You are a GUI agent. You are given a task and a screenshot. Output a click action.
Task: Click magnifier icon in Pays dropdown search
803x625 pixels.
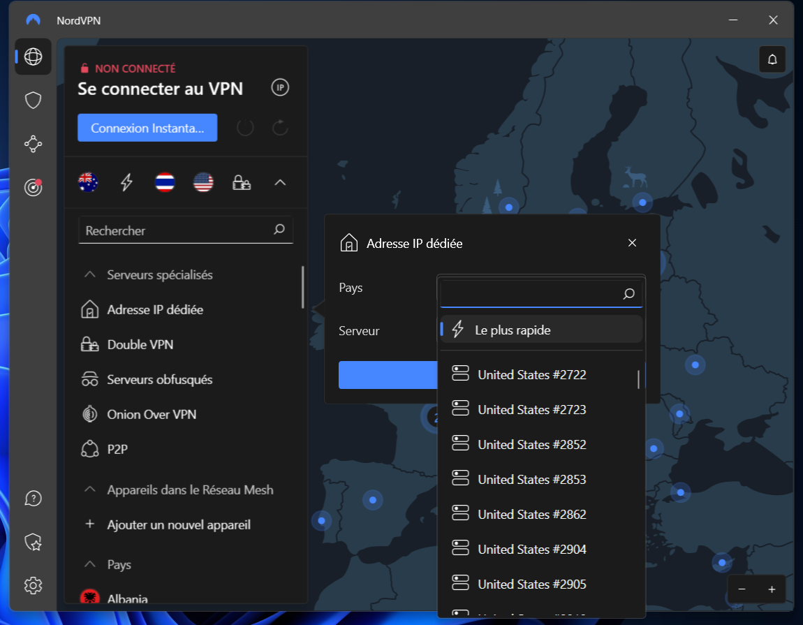(x=629, y=293)
